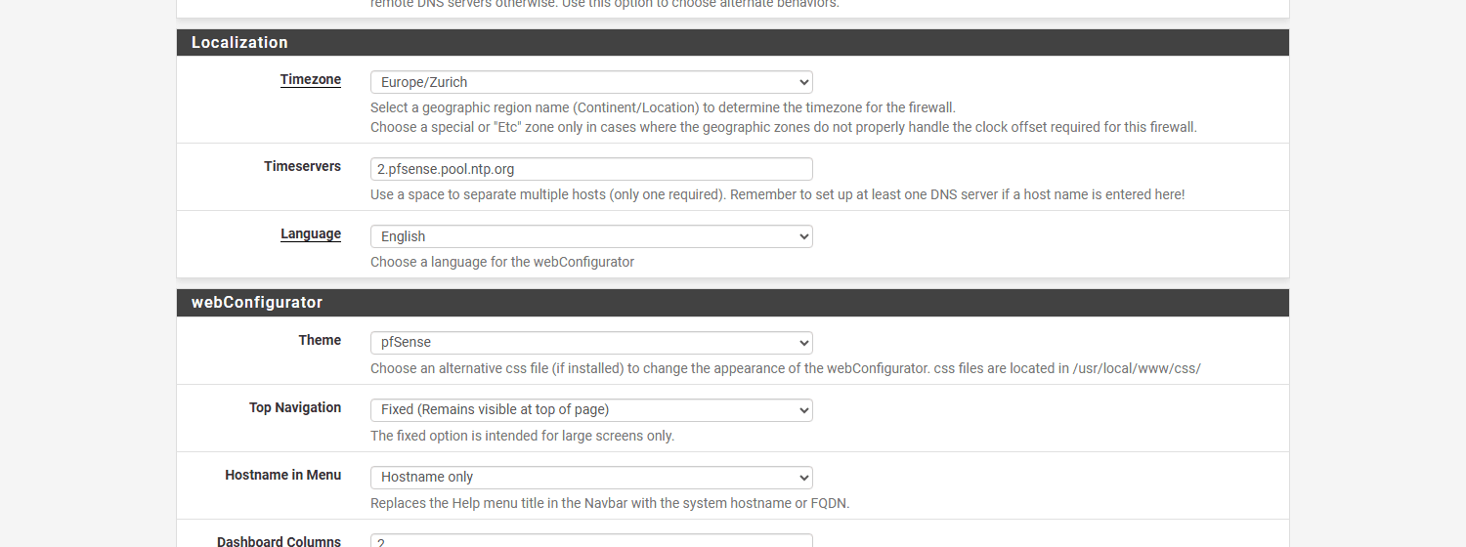
Task: Click the Localization section header
Action: (x=239, y=42)
